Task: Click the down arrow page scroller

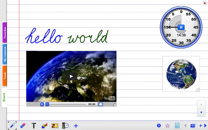Action: [x=201, y=112]
